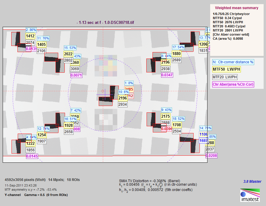
Task: Select the MTF50 value 1206
Action: [x=203, y=44]
